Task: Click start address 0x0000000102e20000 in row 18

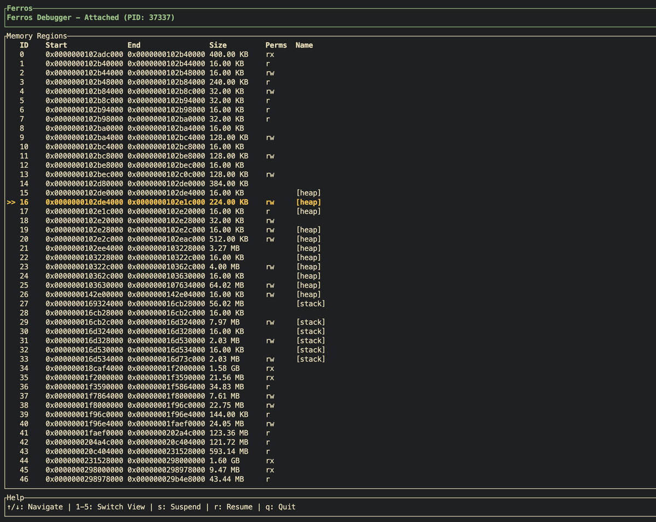Action: (x=84, y=221)
